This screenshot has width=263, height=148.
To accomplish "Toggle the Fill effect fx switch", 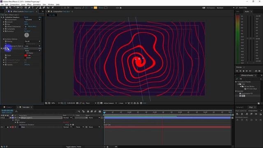I will (x=3, y=49).
